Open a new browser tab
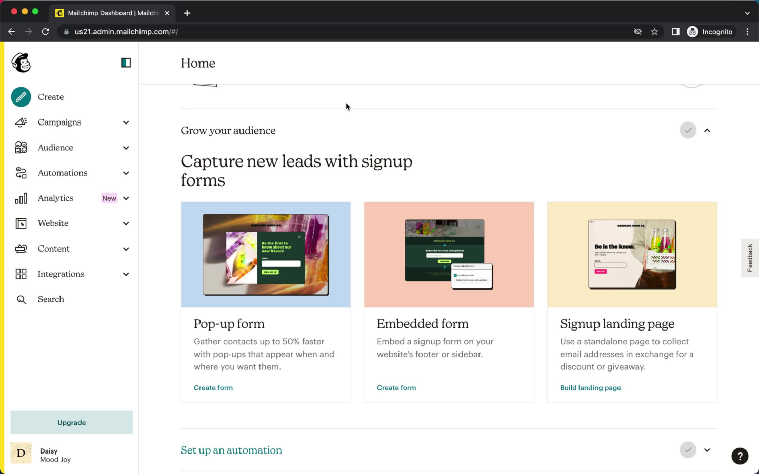The height and width of the screenshot is (474, 759). pyautogui.click(x=187, y=13)
